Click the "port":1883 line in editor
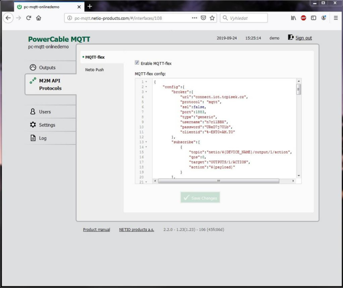The height and width of the screenshot is (288, 343). pyautogui.click(x=193, y=112)
